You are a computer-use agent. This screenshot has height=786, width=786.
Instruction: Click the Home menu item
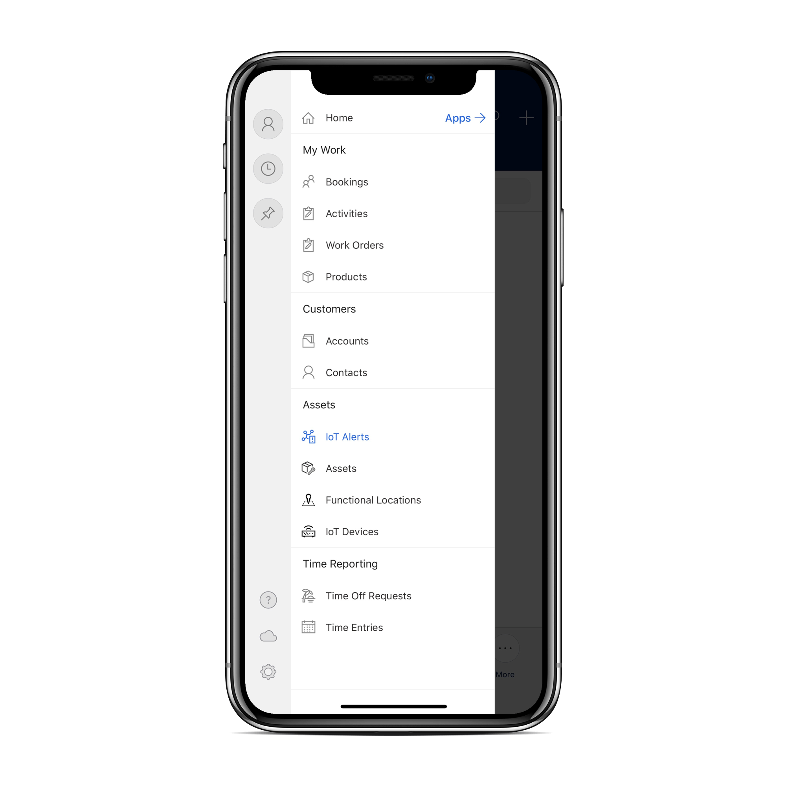pyautogui.click(x=338, y=118)
